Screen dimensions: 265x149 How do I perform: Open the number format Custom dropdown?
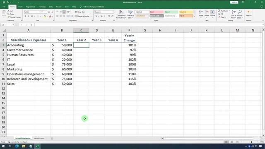(113, 12)
